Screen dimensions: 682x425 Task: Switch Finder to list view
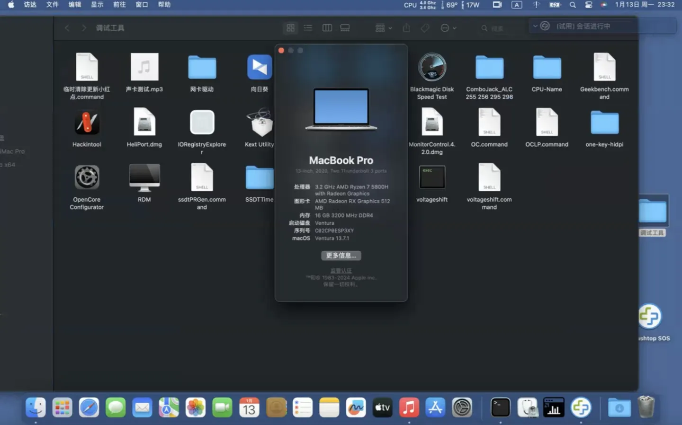coord(308,28)
